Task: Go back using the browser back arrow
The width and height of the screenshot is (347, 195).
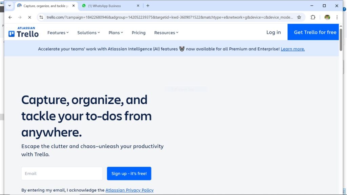Action: pos(10,17)
